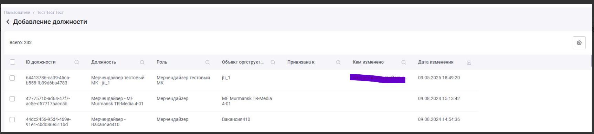The height and width of the screenshot is (134, 594).
Task: Select the Murmansk TR-Media 4-01 row checkbox
Action: click(12, 99)
